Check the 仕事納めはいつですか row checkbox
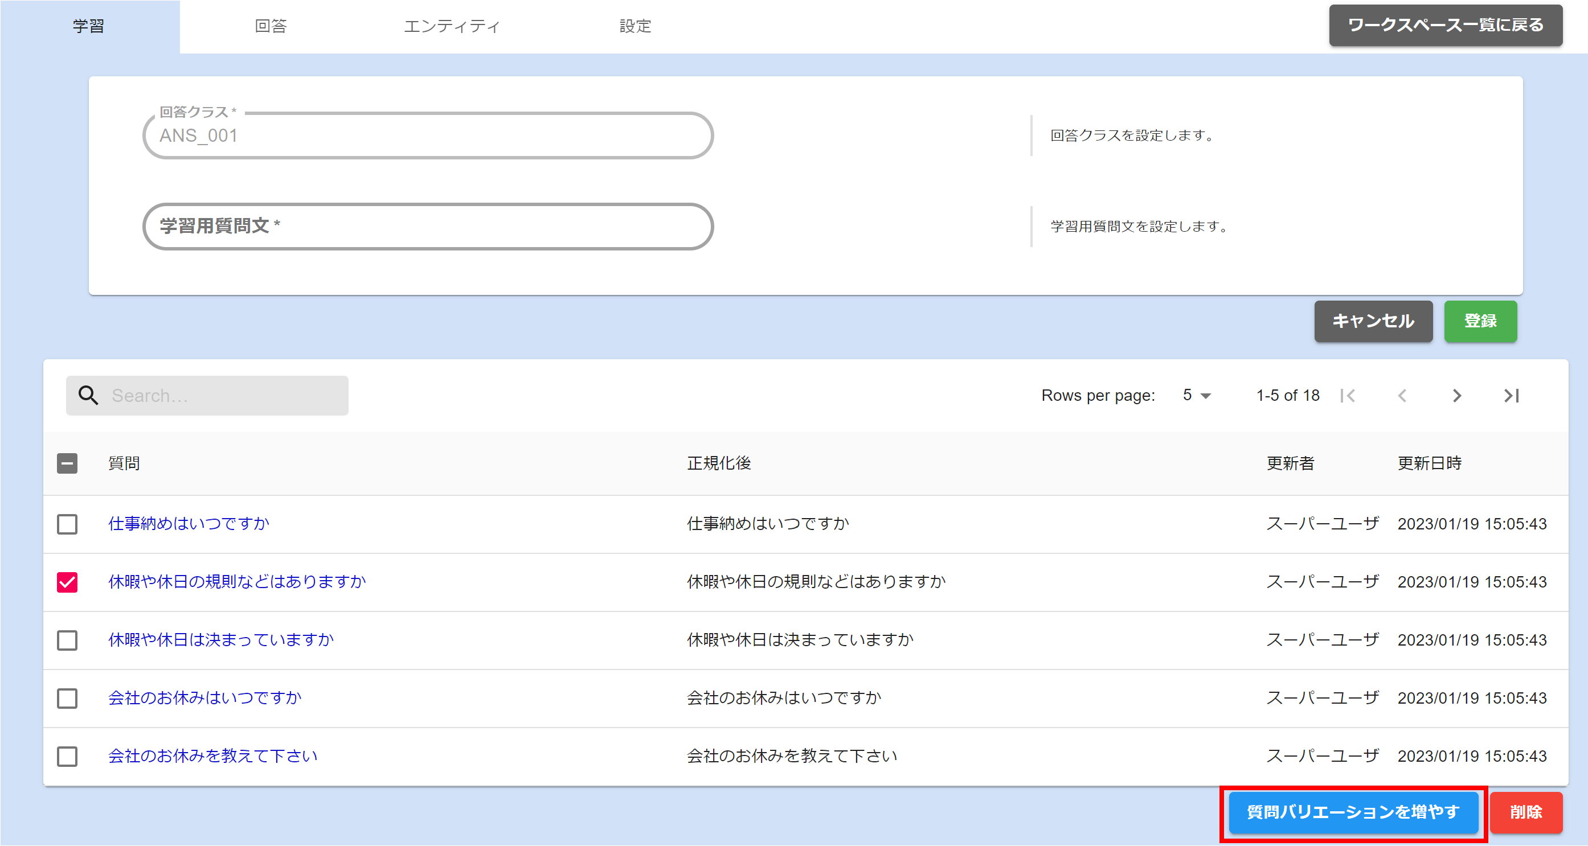1588x846 pixels. [67, 524]
